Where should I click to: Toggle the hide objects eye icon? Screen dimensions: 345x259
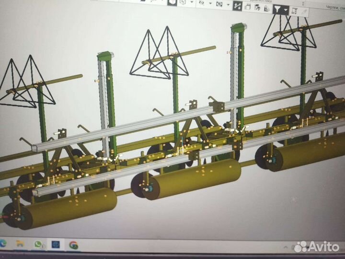pos(201,3)
